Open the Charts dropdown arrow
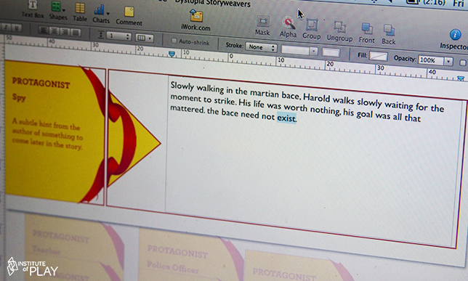Image resolution: width=468 pixels, height=281 pixels. tap(108, 13)
